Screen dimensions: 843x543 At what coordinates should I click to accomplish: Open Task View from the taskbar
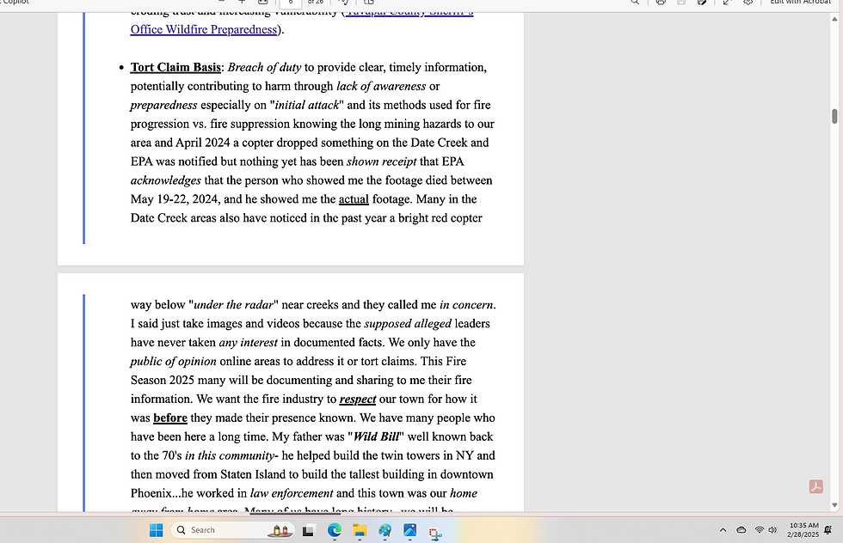tap(308, 531)
